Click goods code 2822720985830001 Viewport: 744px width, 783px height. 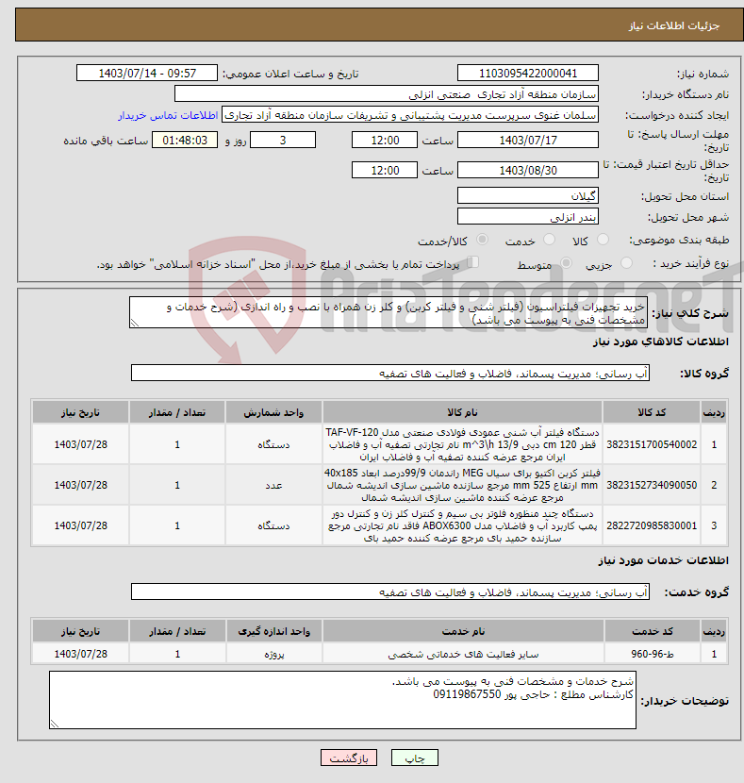(x=652, y=525)
